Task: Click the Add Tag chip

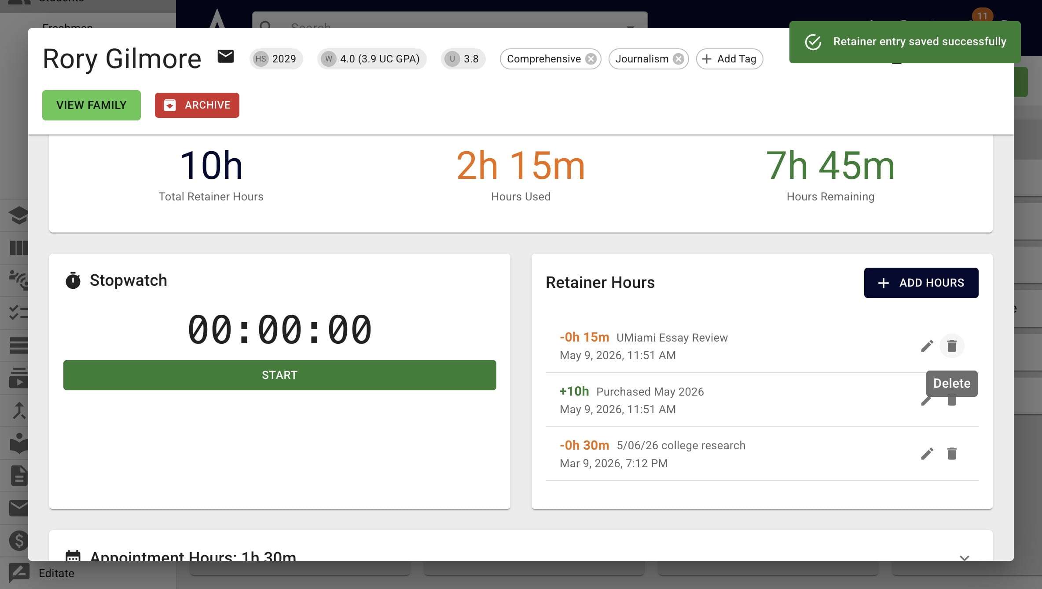Action: (x=730, y=59)
